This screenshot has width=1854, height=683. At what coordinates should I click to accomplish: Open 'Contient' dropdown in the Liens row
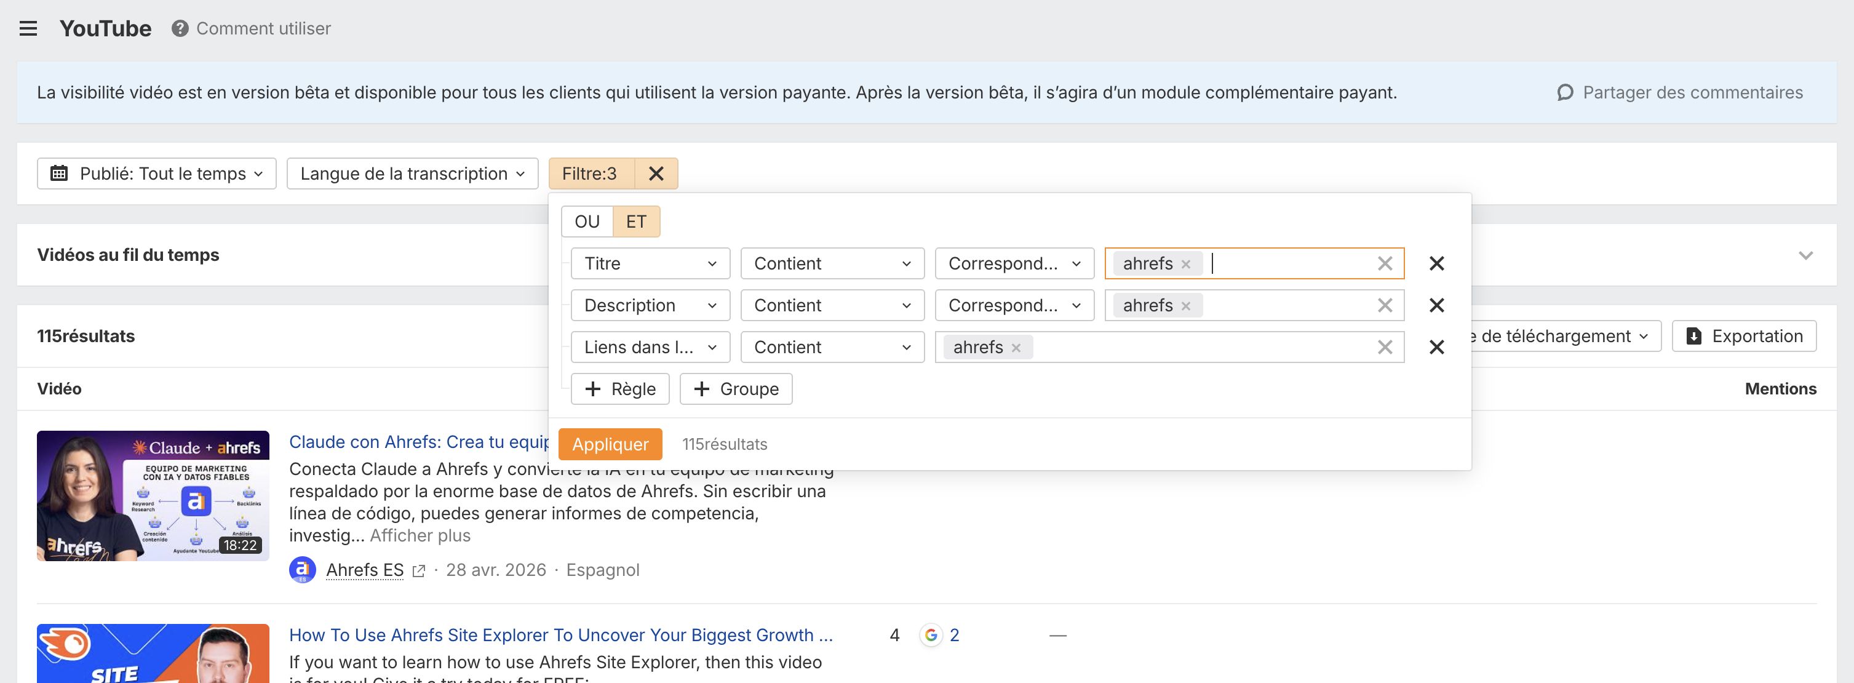(833, 347)
